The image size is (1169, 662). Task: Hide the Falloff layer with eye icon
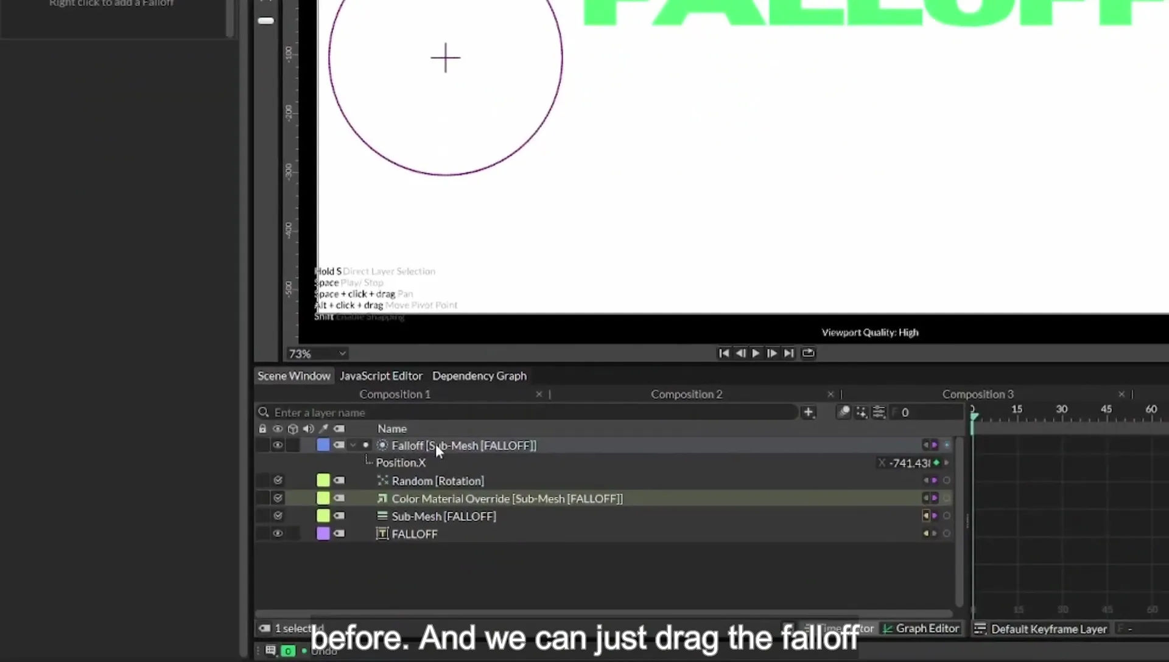[x=278, y=445]
